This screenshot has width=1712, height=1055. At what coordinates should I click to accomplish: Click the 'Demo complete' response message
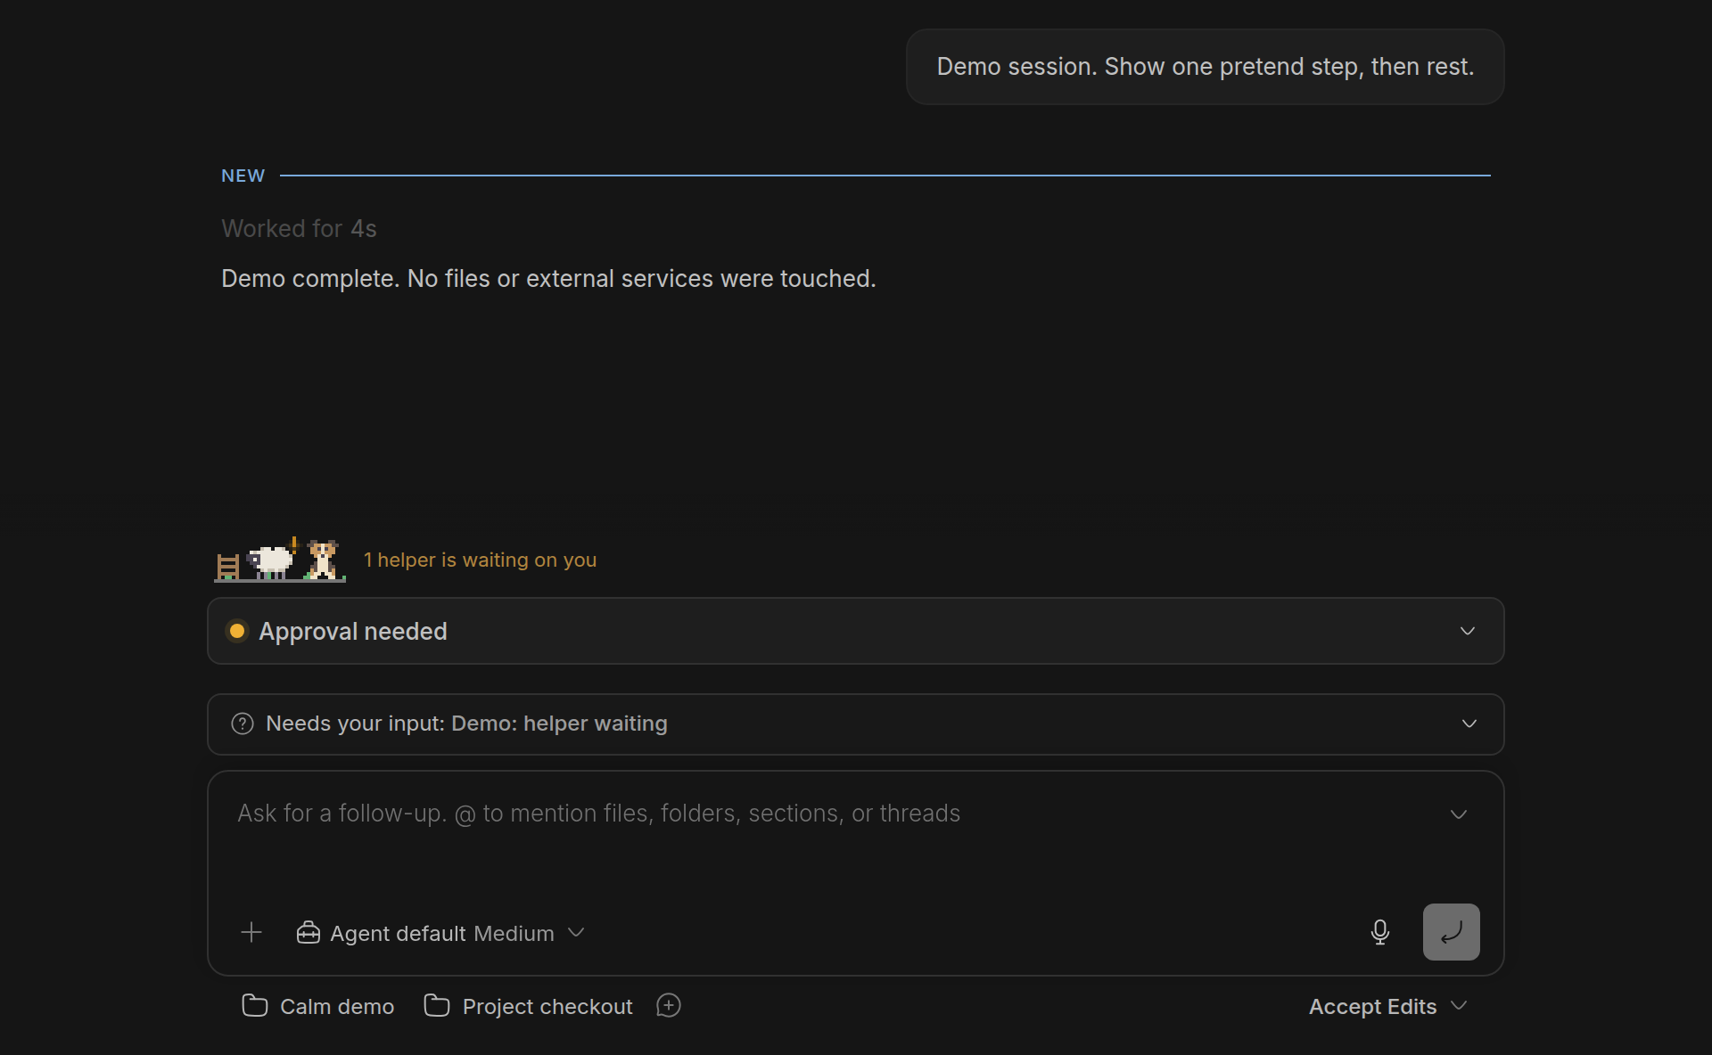[548, 279]
